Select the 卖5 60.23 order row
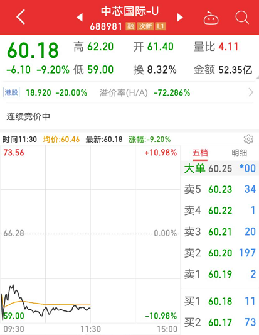This screenshot has height=335, width=259. tap(219, 189)
